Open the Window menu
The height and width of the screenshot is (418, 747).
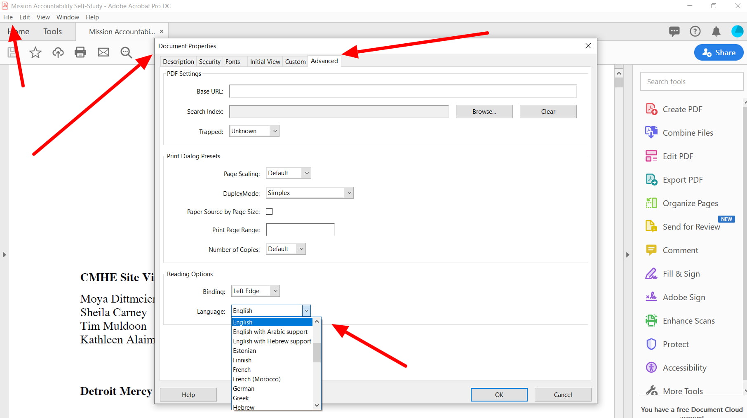[68, 17]
